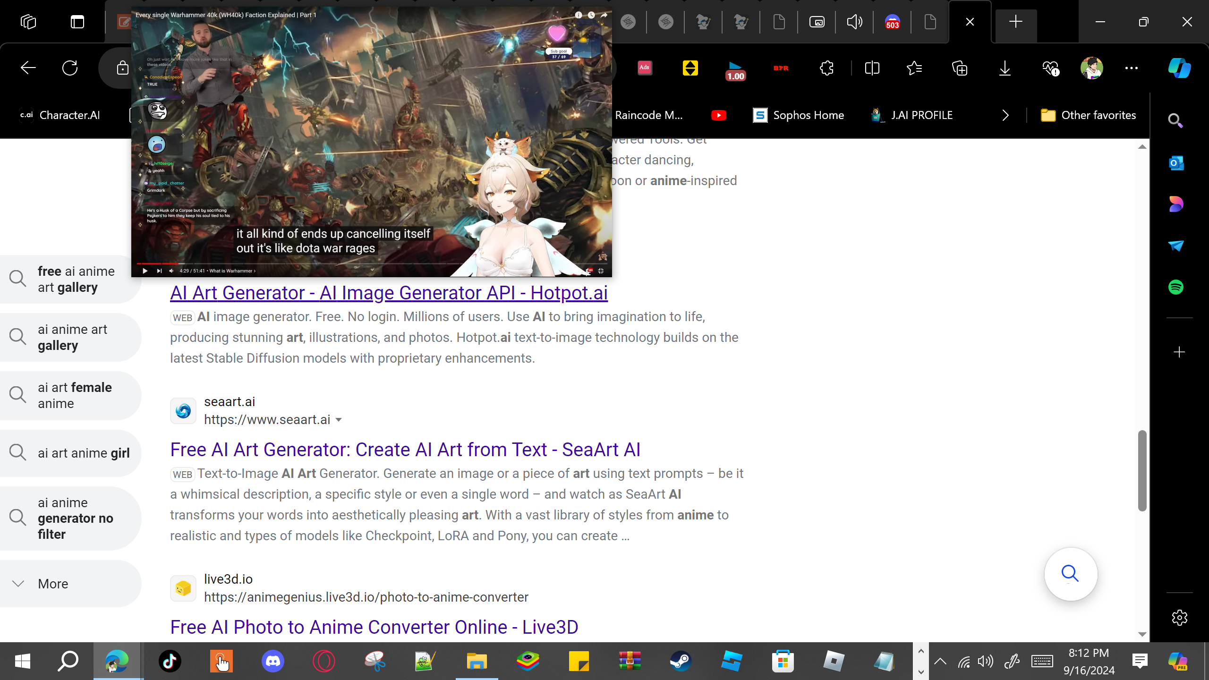Play the picture-in-picture video
This screenshot has height=680, width=1209.
coord(145,271)
